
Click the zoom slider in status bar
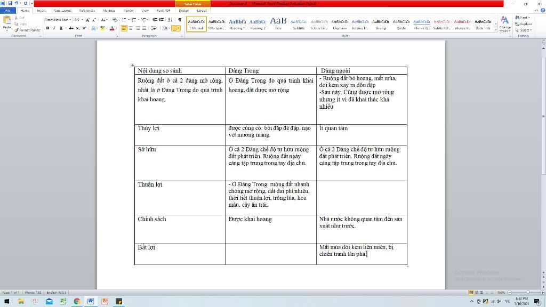(527, 293)
